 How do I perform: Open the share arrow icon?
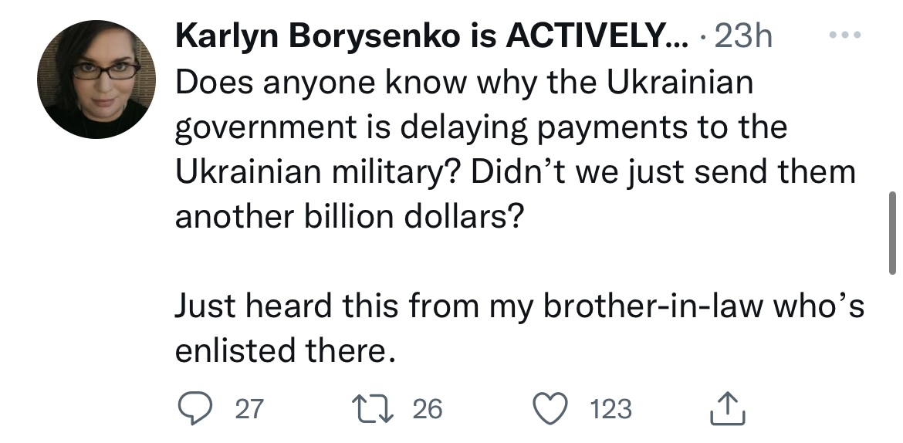click(728, 408)
